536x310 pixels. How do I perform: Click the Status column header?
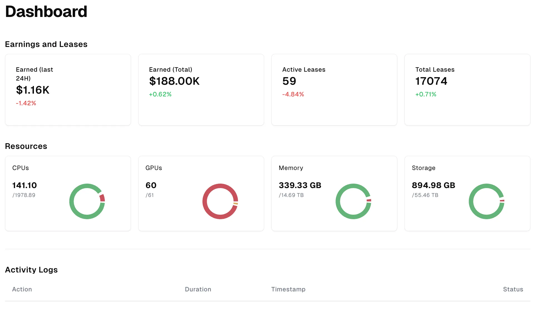pos(513,289)
